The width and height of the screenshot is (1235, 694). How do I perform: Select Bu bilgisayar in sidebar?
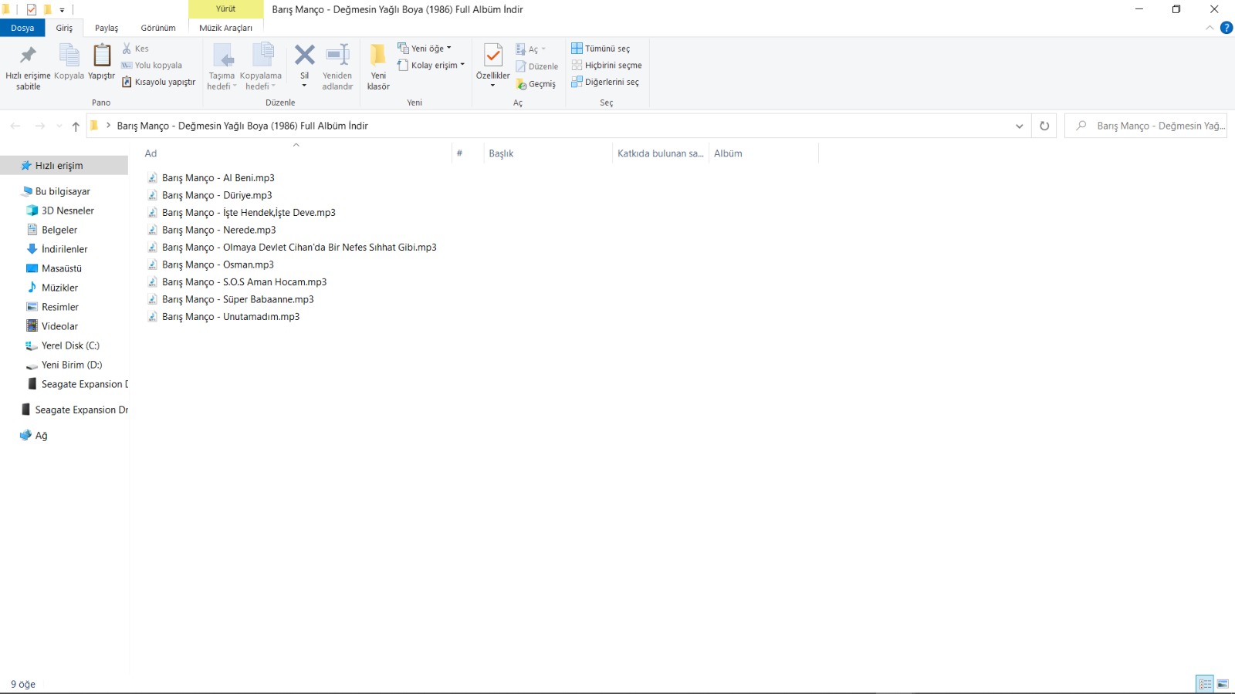[64, 191]
